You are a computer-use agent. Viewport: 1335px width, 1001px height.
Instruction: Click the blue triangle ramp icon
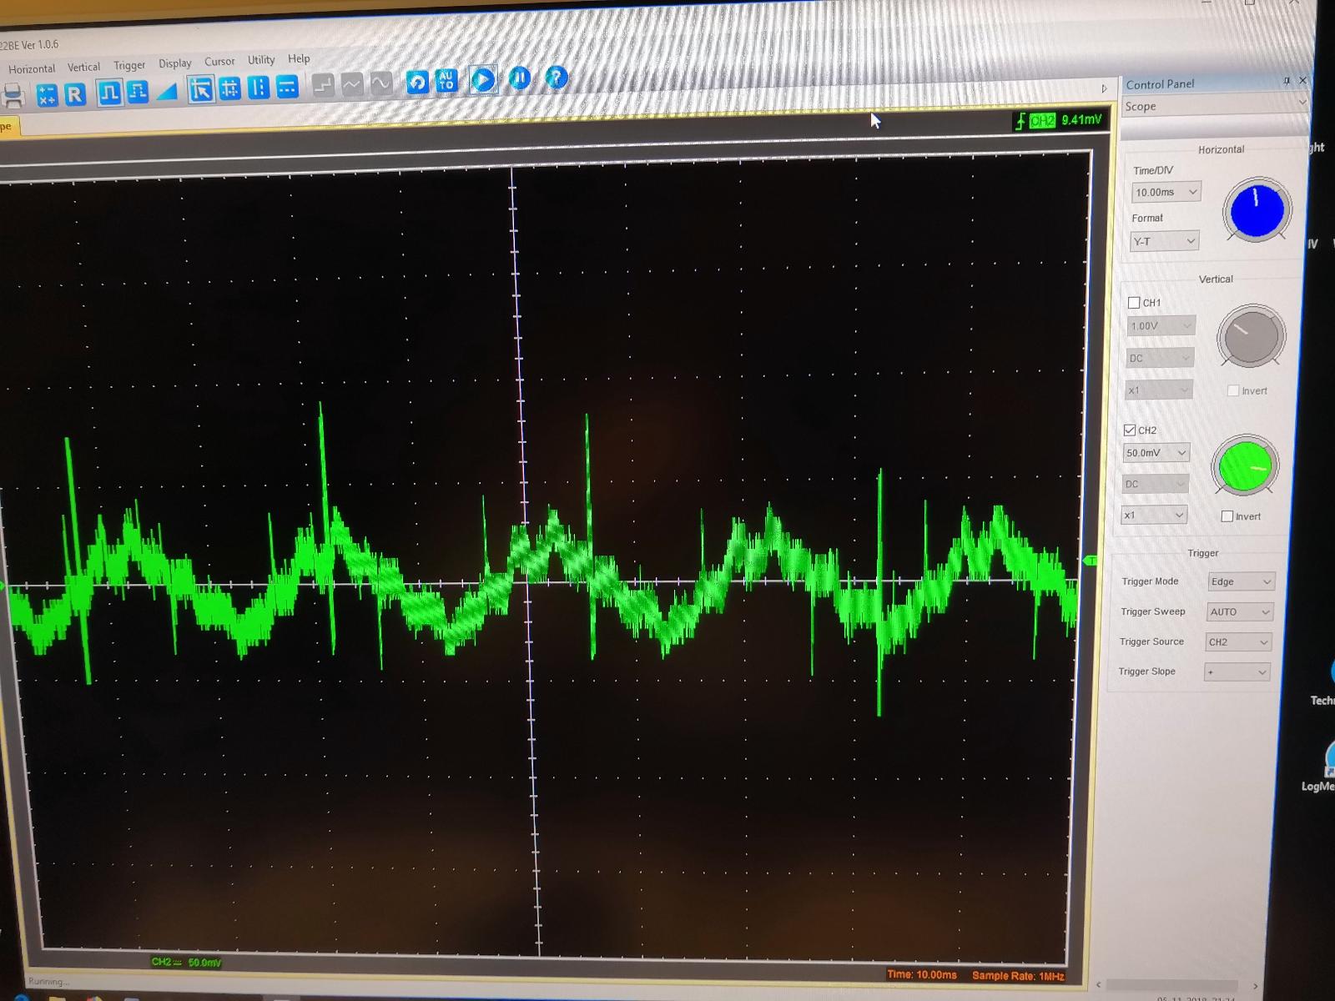168,92
